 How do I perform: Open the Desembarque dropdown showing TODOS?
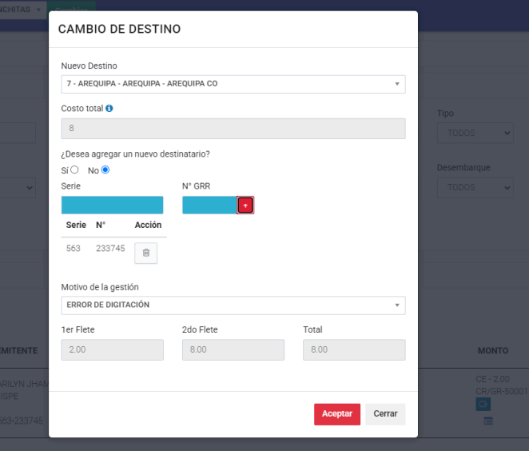[475, 187]
